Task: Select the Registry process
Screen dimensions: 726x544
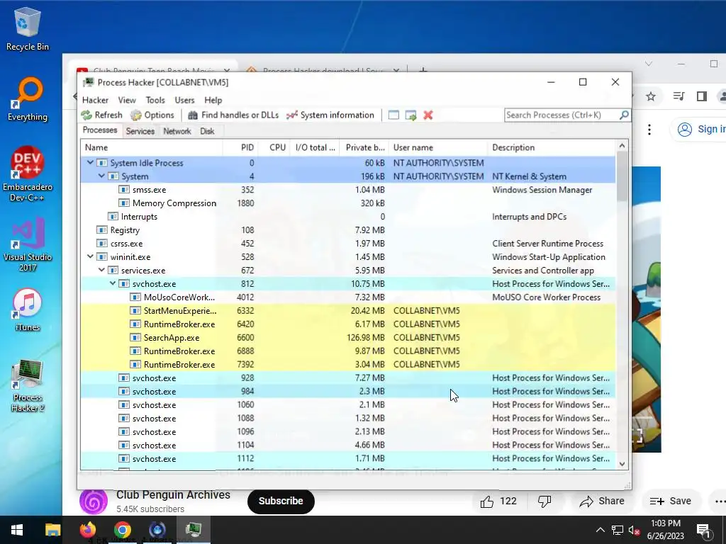Action: point(348,230)
